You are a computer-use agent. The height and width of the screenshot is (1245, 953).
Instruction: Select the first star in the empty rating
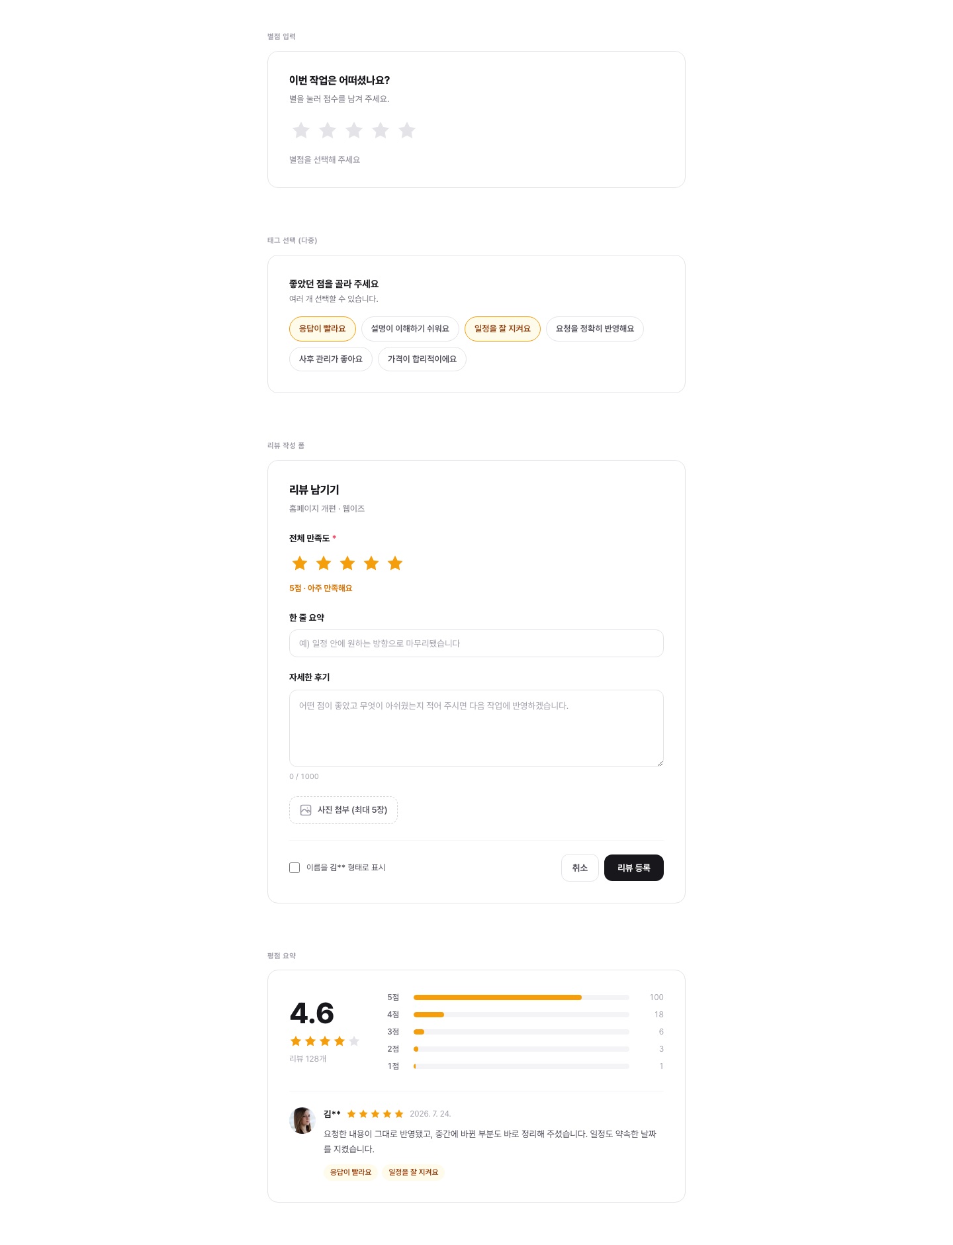point(301,130)
